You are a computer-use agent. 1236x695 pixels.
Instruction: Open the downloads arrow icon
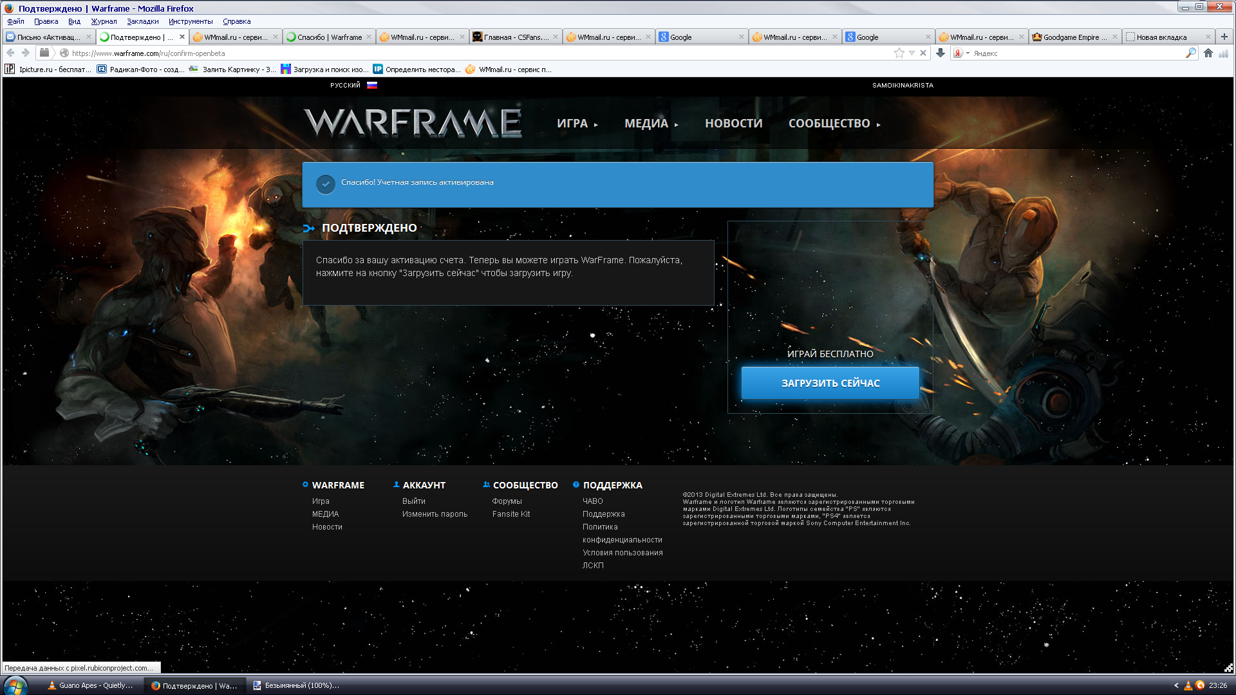pyautogui.click(x=941, y=53)
